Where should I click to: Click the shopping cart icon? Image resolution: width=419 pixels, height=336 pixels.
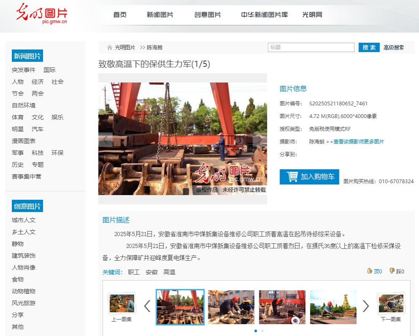click(x=292, y=177)
